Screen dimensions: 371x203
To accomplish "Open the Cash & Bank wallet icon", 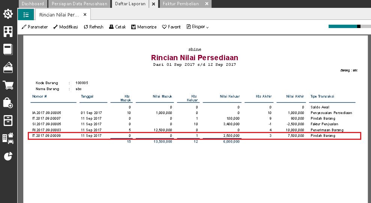I will click(8, 67).
